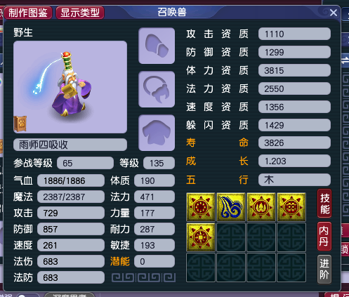Select the pet collar equipment slot
349x297 pixels.
click(x=157, y=89)
